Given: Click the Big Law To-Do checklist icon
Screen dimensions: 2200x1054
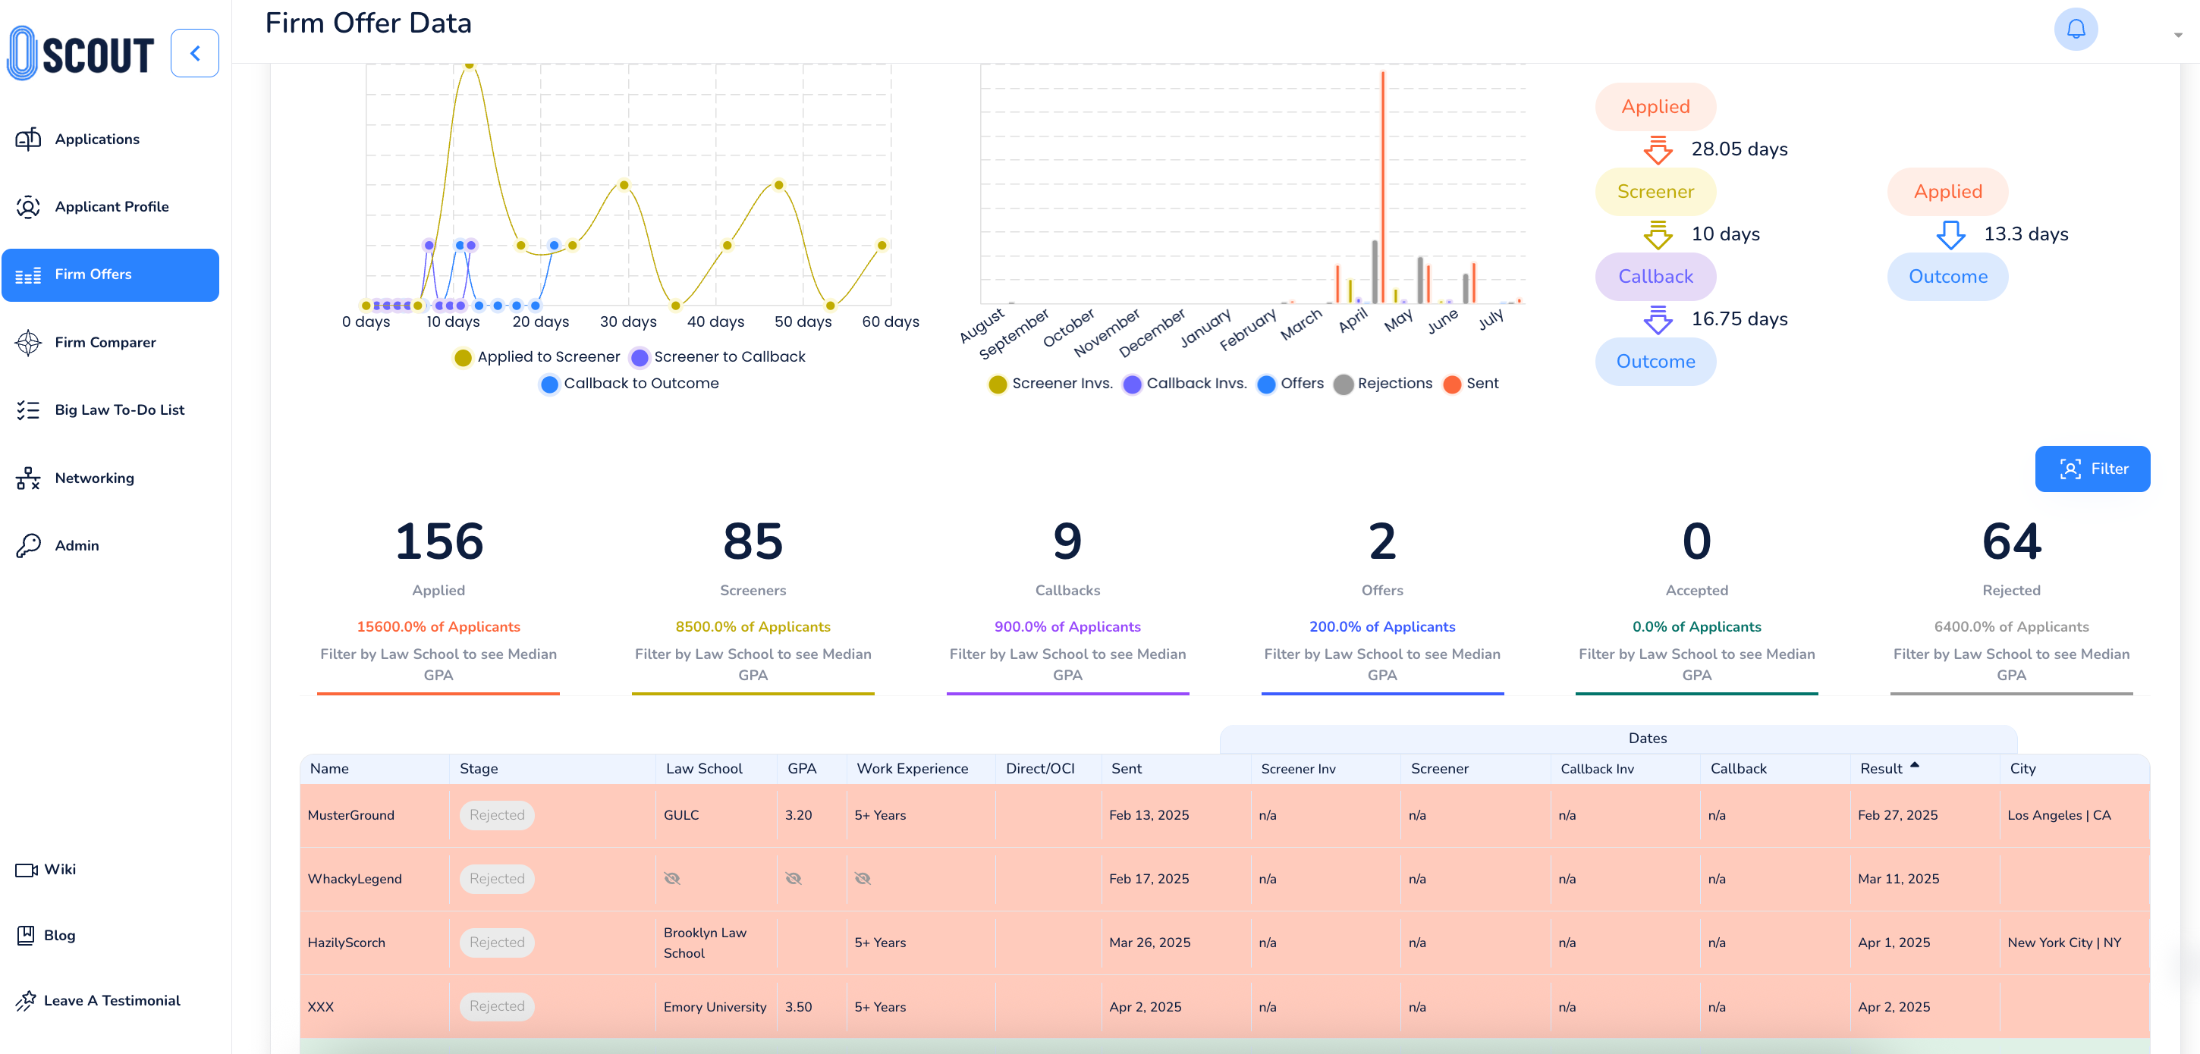Looking at the screenshot, I should click(x=28, y=409).
